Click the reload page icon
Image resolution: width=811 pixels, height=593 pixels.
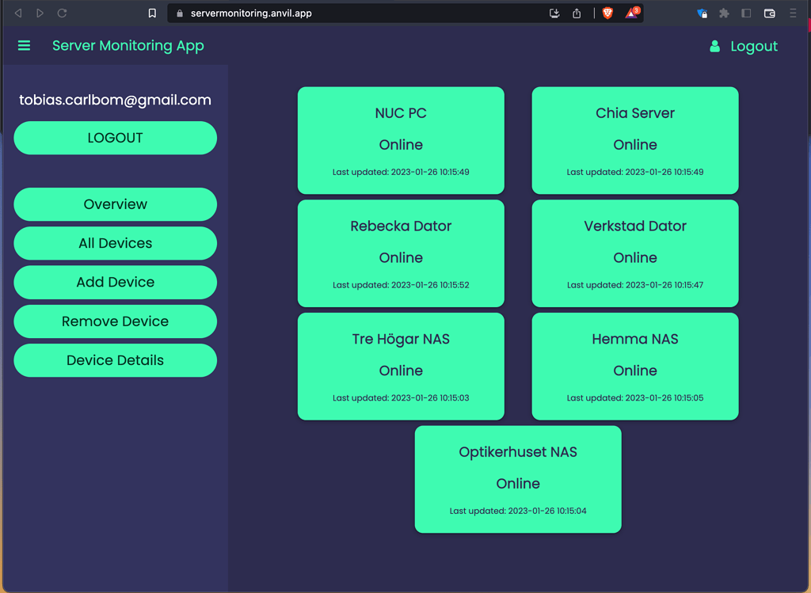(x=62, y=13)
